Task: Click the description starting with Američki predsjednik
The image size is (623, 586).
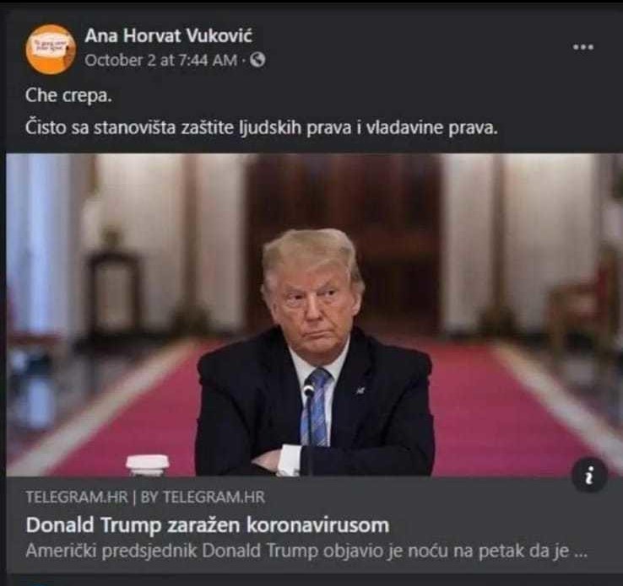Action: point(306,551)
